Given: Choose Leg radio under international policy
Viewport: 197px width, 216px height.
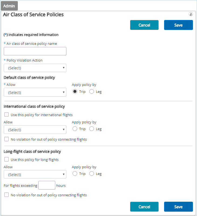Looking at the screenshot, I should [x=92, y=129].
